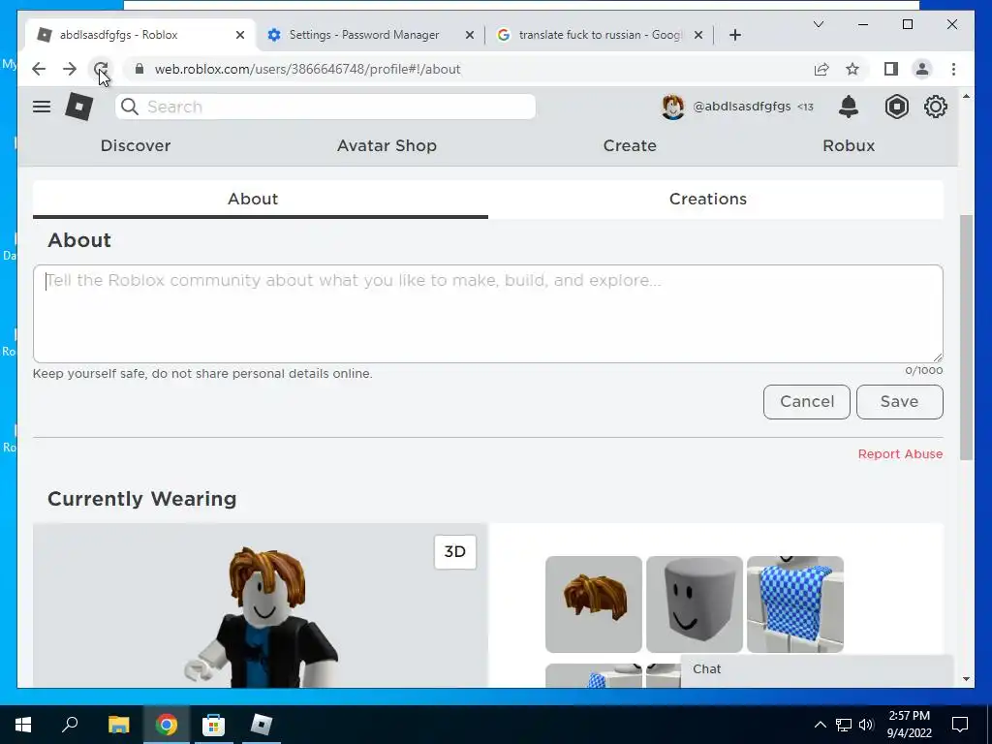Open @abdlsasdfgfgs profile link
This screenshot has height=744, width=992.
coord(741,107)
